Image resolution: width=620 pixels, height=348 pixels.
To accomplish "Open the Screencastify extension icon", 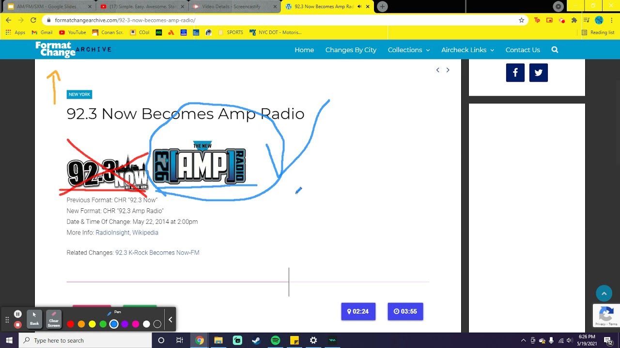I will pyautogui.click(x=562, y=20).
